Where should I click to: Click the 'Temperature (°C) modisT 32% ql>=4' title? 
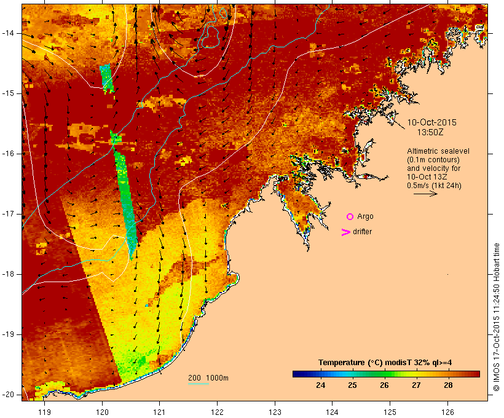pyautogui.click(x=385, y=363)
